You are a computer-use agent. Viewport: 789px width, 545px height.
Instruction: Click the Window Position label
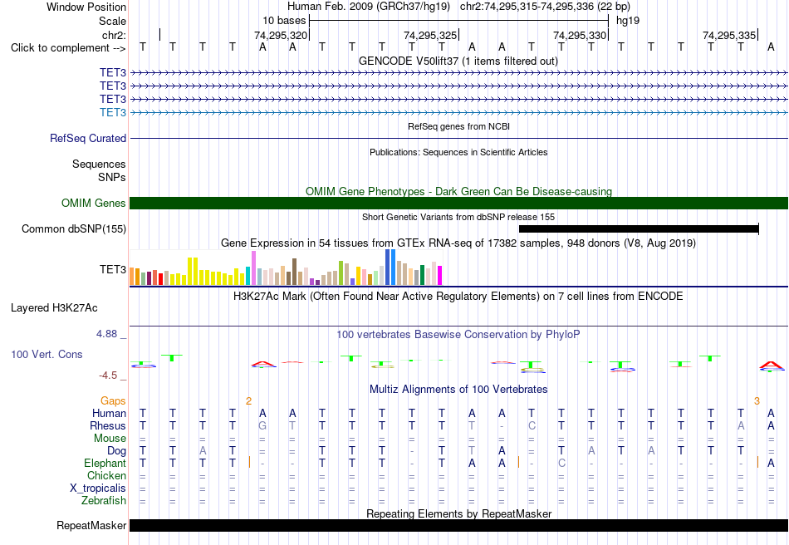86,7
